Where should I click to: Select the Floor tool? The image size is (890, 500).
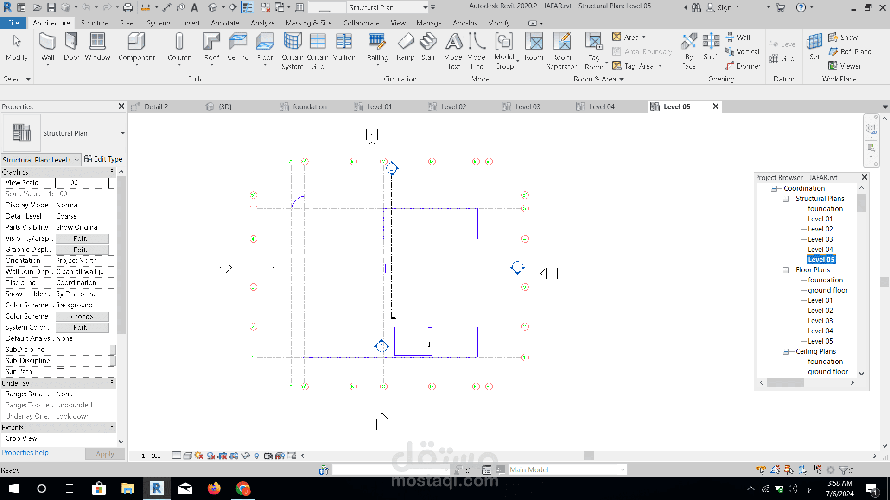pos(265,48)
